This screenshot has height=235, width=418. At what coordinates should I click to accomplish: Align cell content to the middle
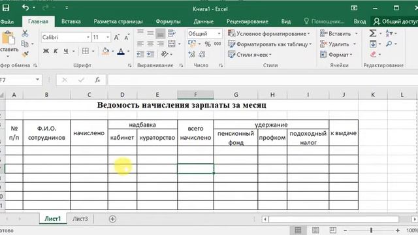pyautogui.click(x=150, y=33)
